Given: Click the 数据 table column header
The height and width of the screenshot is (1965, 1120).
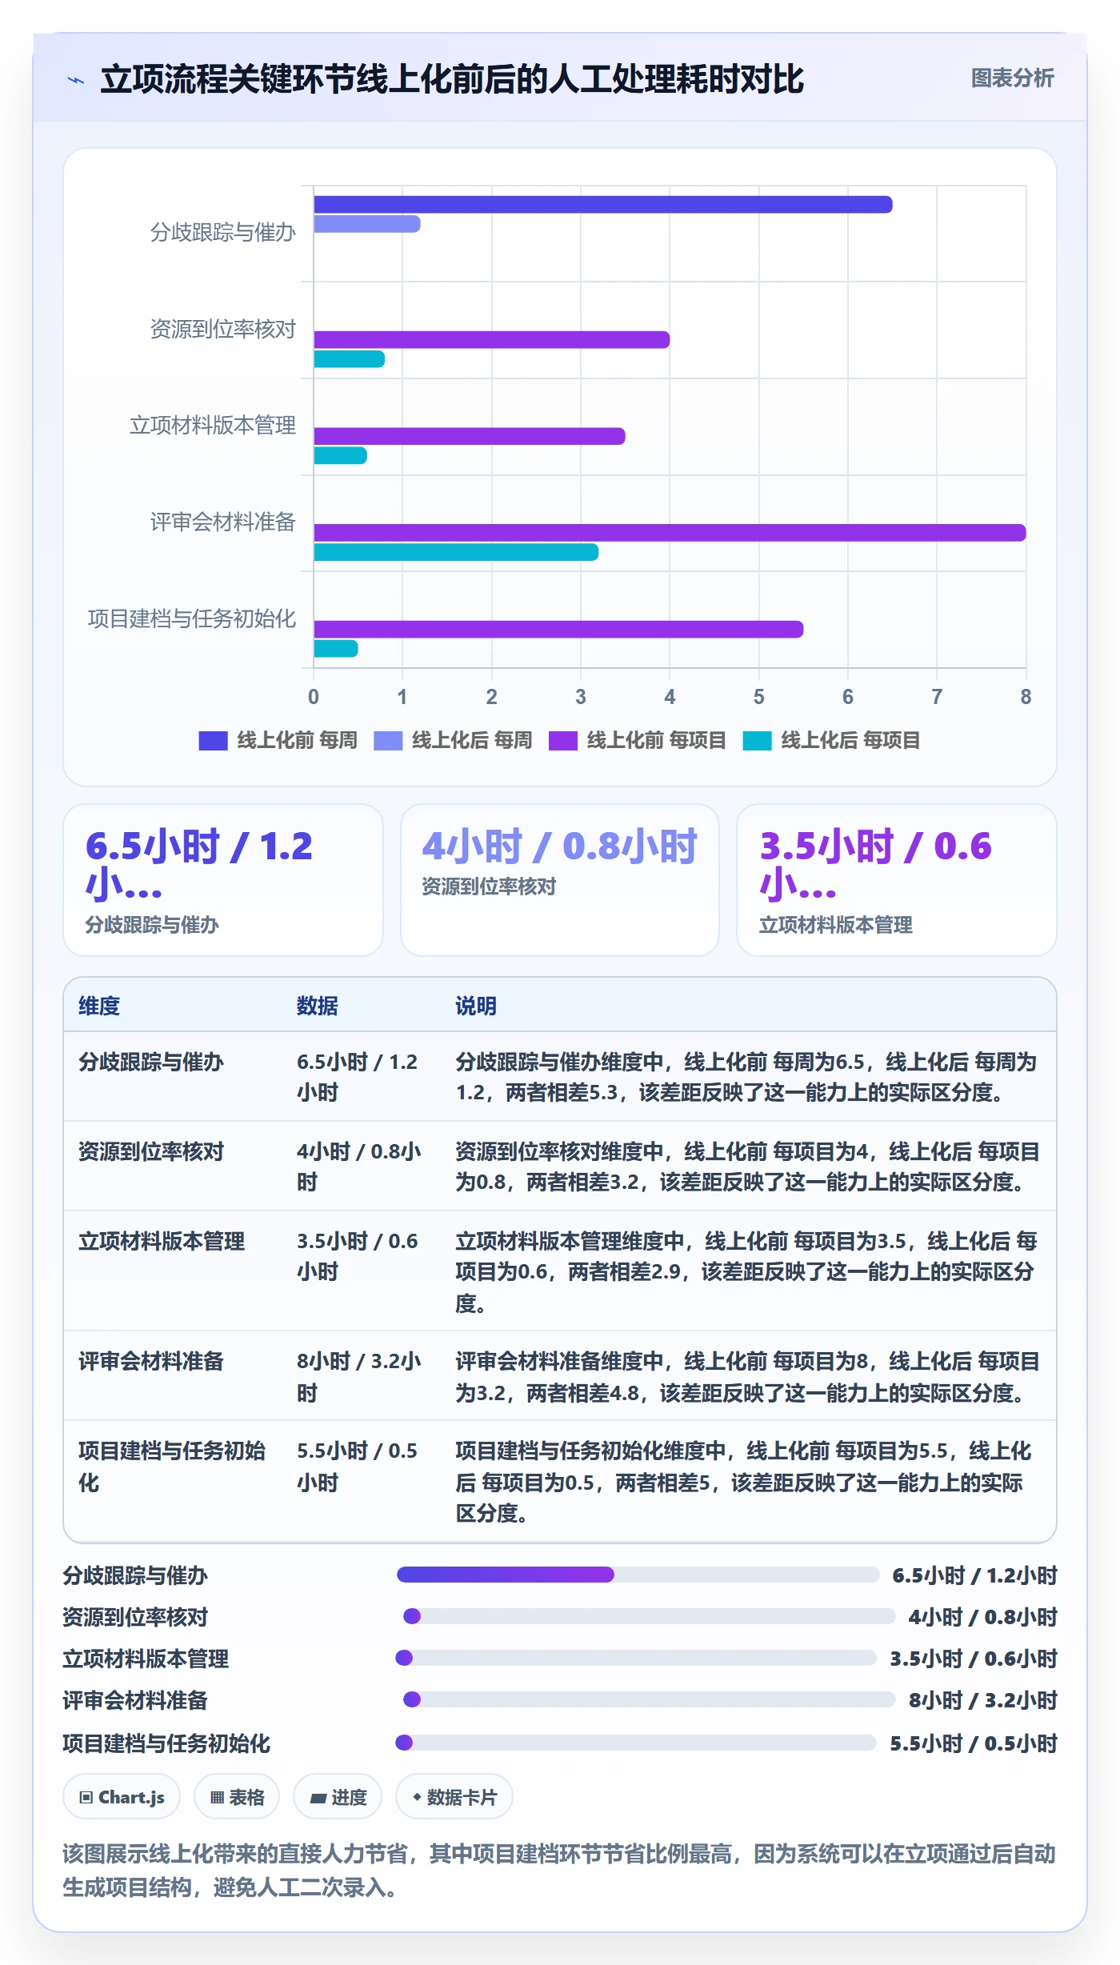Looking at the screenshot, I should pyautogui.click(x=318, y=1006).
